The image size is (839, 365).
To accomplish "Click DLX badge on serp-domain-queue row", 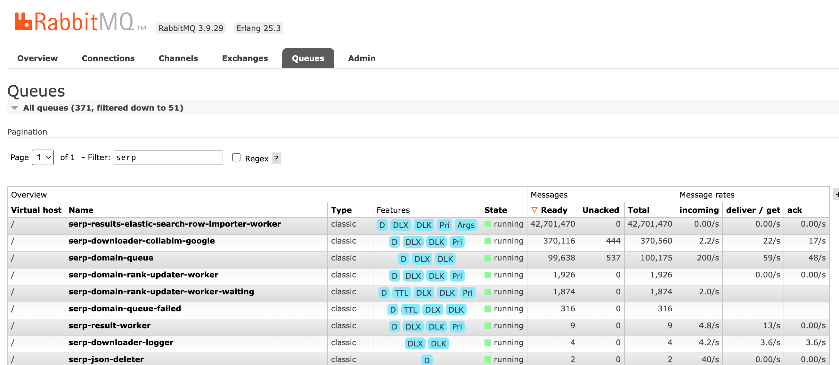I will point(422,259).
